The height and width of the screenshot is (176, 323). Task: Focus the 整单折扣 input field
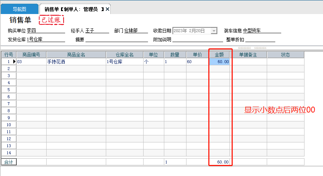pyautogui.click(x=260, y=39)
